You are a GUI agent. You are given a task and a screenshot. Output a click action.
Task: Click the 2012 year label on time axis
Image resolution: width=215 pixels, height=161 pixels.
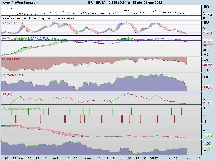(154, 158)
